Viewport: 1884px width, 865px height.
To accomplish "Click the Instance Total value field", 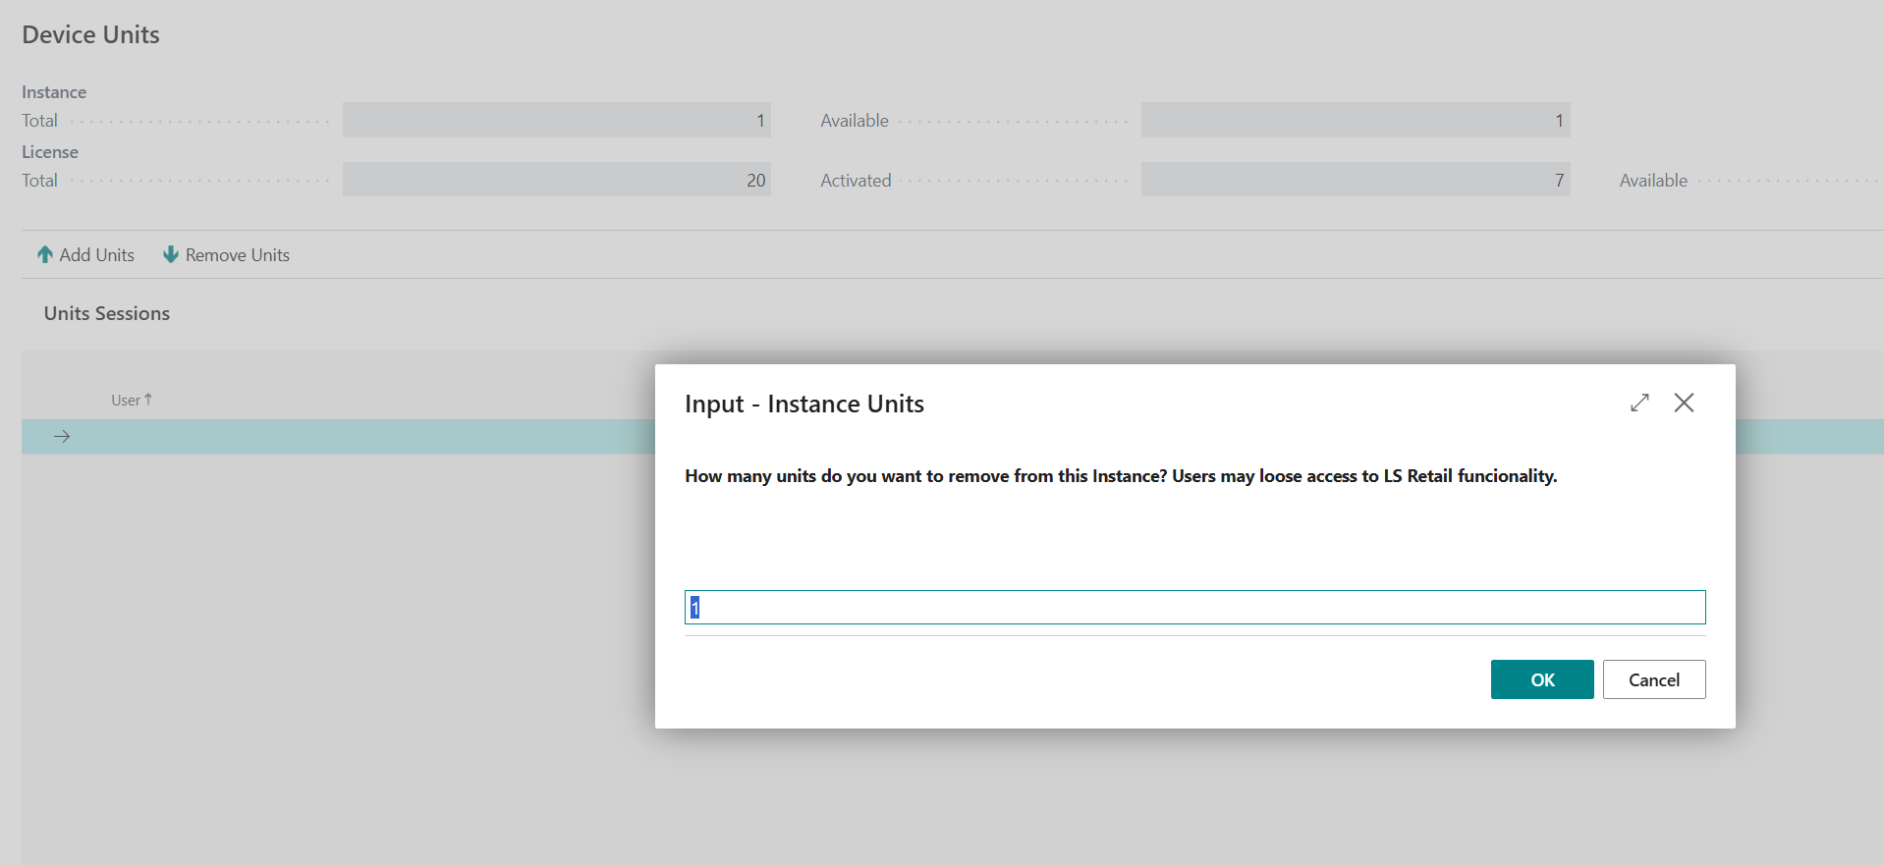I will 556,121.
